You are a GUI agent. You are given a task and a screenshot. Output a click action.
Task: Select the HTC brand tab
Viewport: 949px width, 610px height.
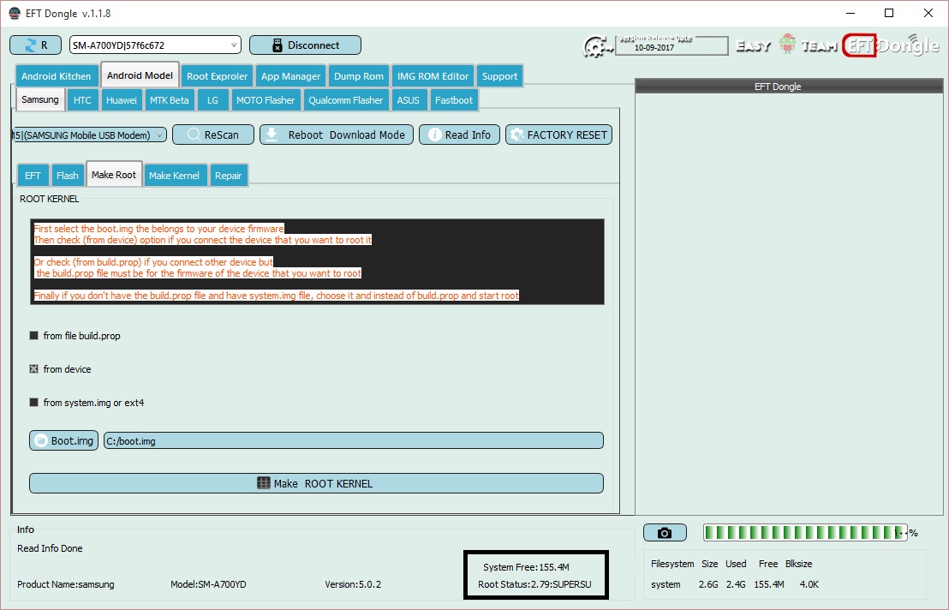(x=82, y=100)
